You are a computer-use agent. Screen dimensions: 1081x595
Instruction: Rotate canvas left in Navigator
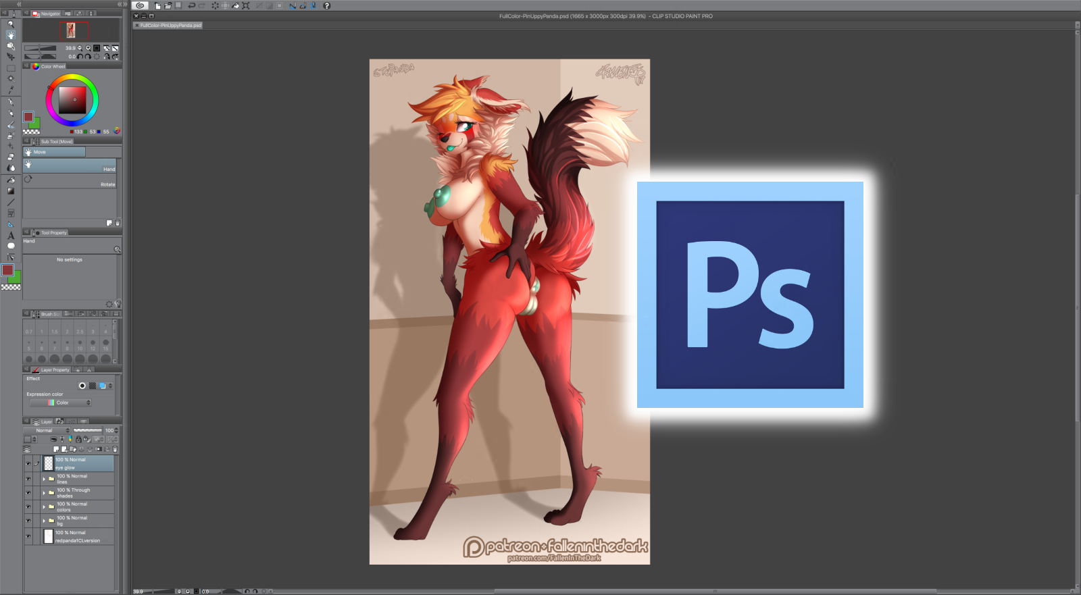click(x=80, y=57)
